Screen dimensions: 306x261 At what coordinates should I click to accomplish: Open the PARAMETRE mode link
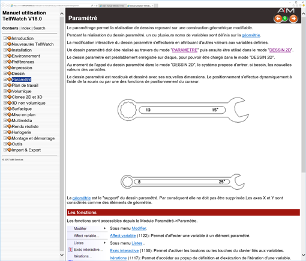click(185, 50)
